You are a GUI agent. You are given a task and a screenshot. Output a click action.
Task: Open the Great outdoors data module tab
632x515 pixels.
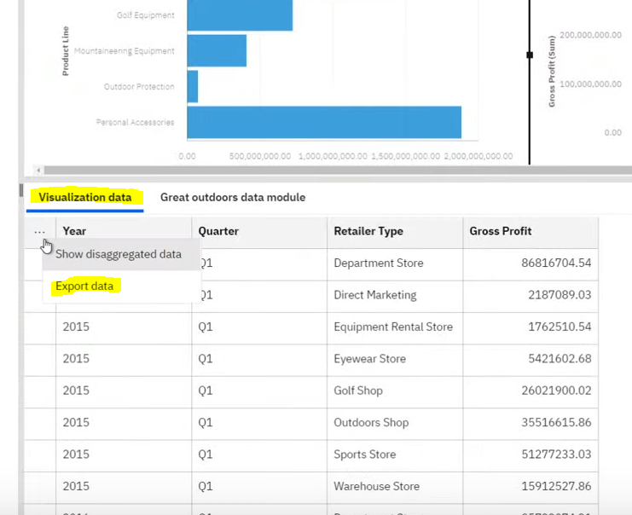click(x=232, y=198)
